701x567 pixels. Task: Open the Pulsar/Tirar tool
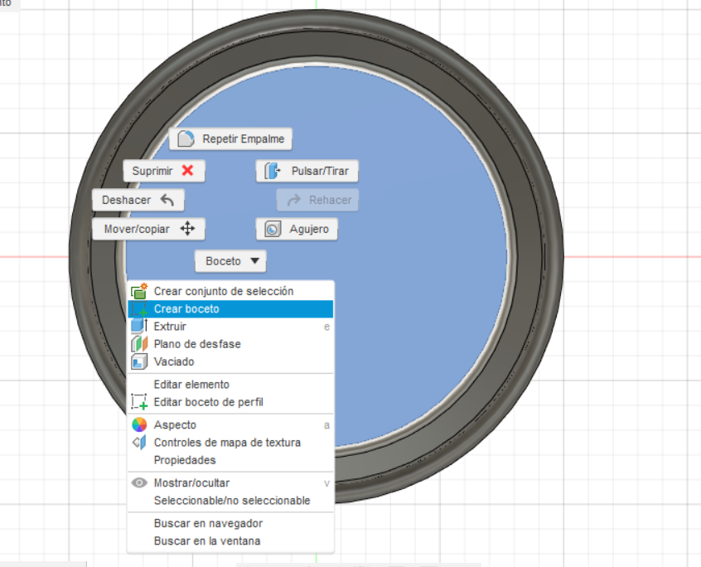(307, 171)
